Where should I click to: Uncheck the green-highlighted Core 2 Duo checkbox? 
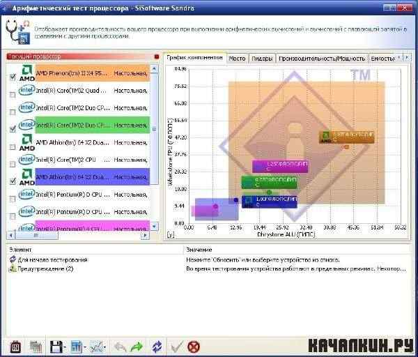pos(13,129)
